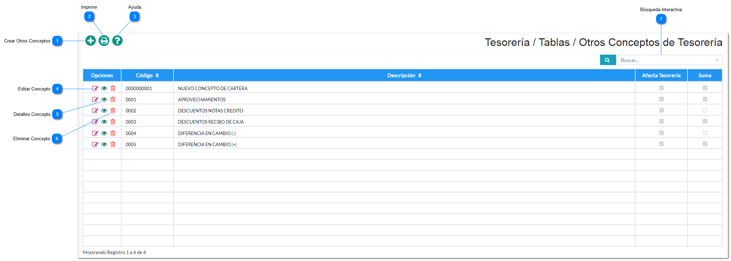Enable Suma checkbox for DIFERENCIA EN CAMBIO (-)
The height and width of the screenshot is (261, 731).
tap(705, 133)
